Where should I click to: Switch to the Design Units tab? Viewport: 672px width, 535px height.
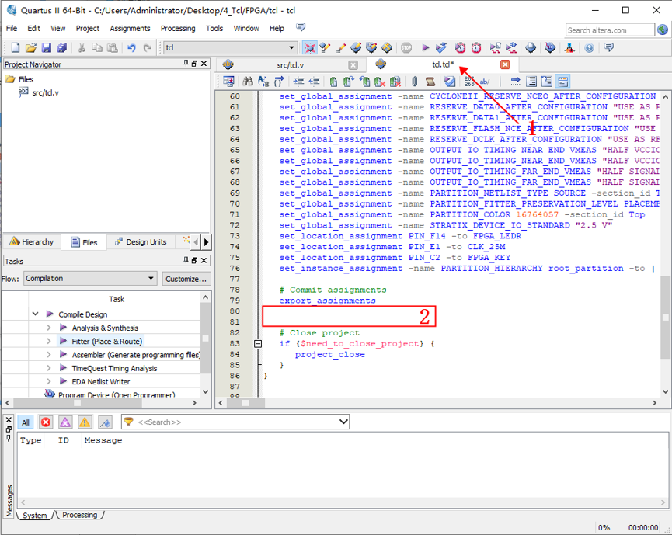pos(141,242)
